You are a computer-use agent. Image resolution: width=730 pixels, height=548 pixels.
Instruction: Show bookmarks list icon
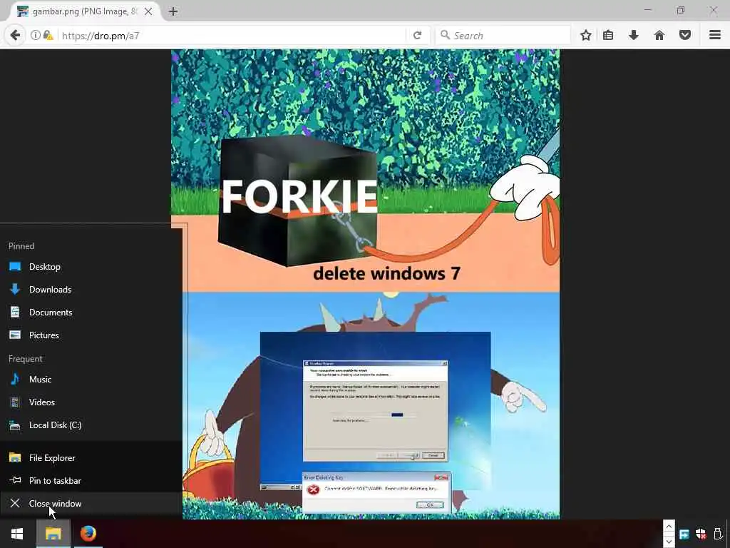(x=608, y=36)
